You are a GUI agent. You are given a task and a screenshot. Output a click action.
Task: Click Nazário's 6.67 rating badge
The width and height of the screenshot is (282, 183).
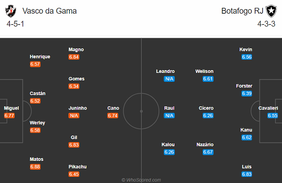click(x=208, y=152)
